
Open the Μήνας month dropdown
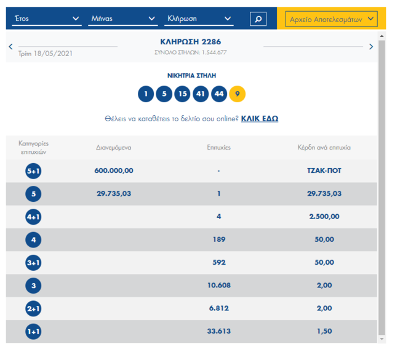[123, 18]
